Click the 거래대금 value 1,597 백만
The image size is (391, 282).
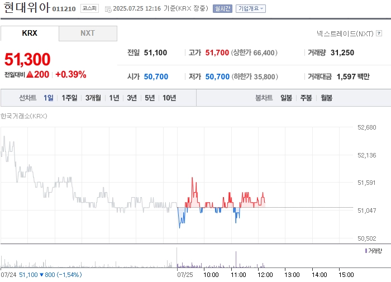pyautogui.click(x=353, y=77)
